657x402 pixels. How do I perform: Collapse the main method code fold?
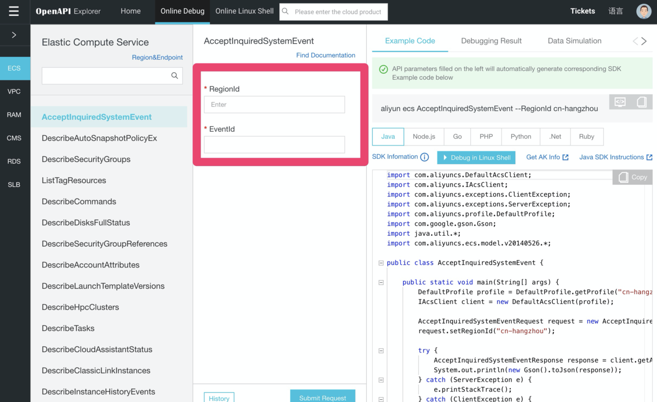tap(381, 283)
